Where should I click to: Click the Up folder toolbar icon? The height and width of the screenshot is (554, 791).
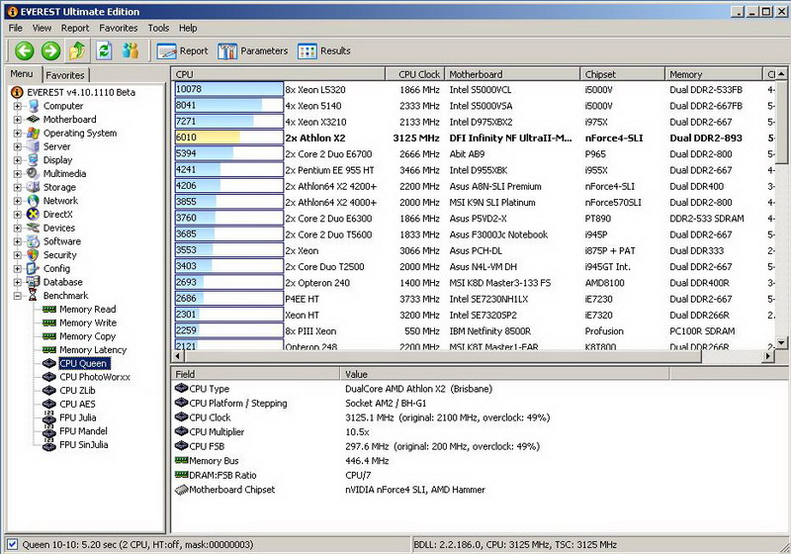pos(78,50)
